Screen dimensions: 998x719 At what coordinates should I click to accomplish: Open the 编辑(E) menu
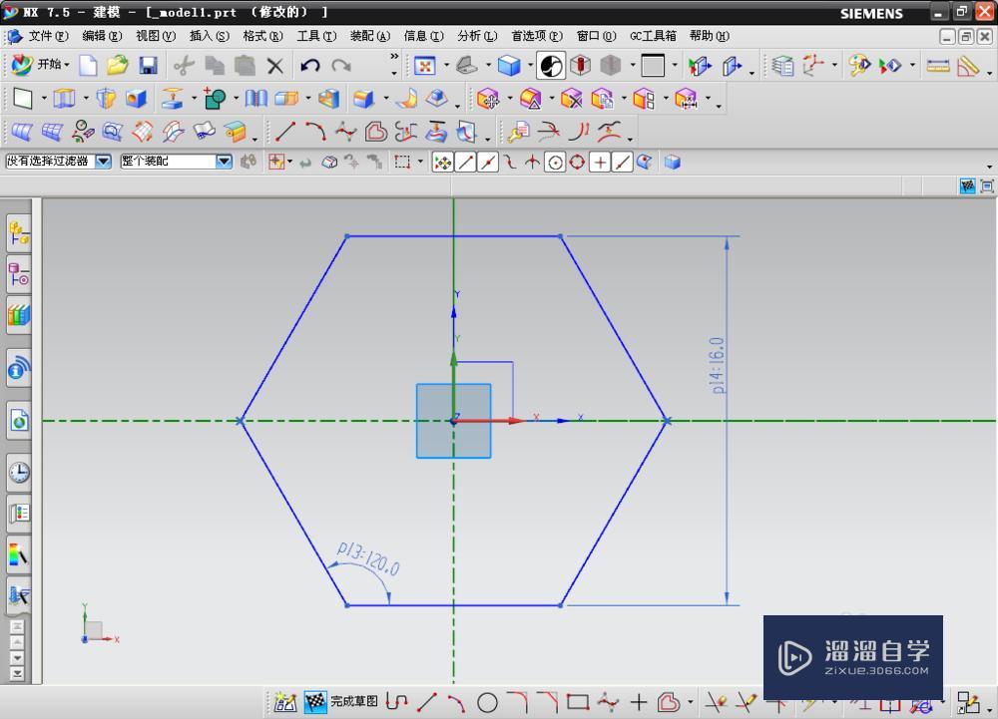tap(102, 36)
